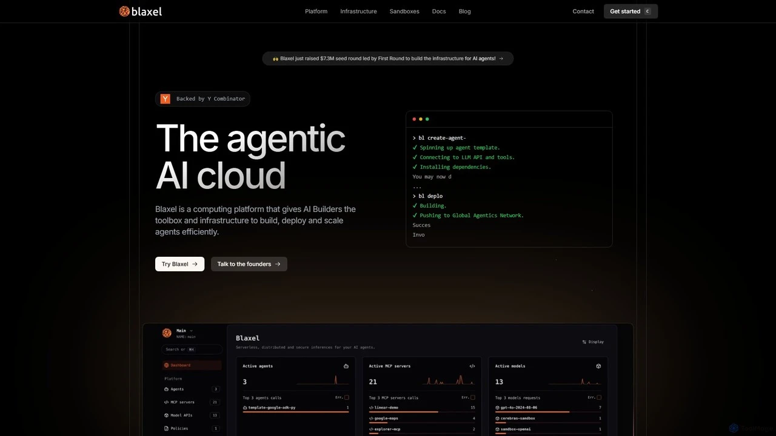Click the model icon beside sandbox-openai

497,429
